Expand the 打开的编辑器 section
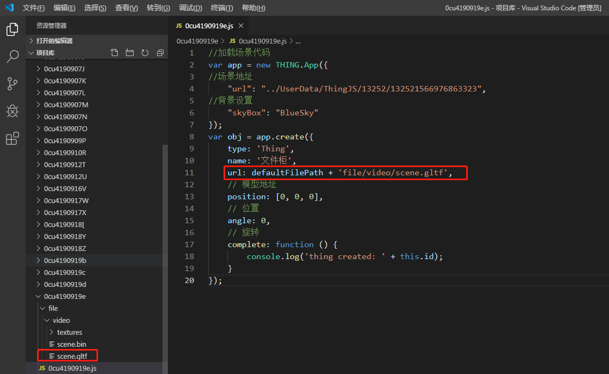Screen dimensions: 609x374 [x=97, y=41]
